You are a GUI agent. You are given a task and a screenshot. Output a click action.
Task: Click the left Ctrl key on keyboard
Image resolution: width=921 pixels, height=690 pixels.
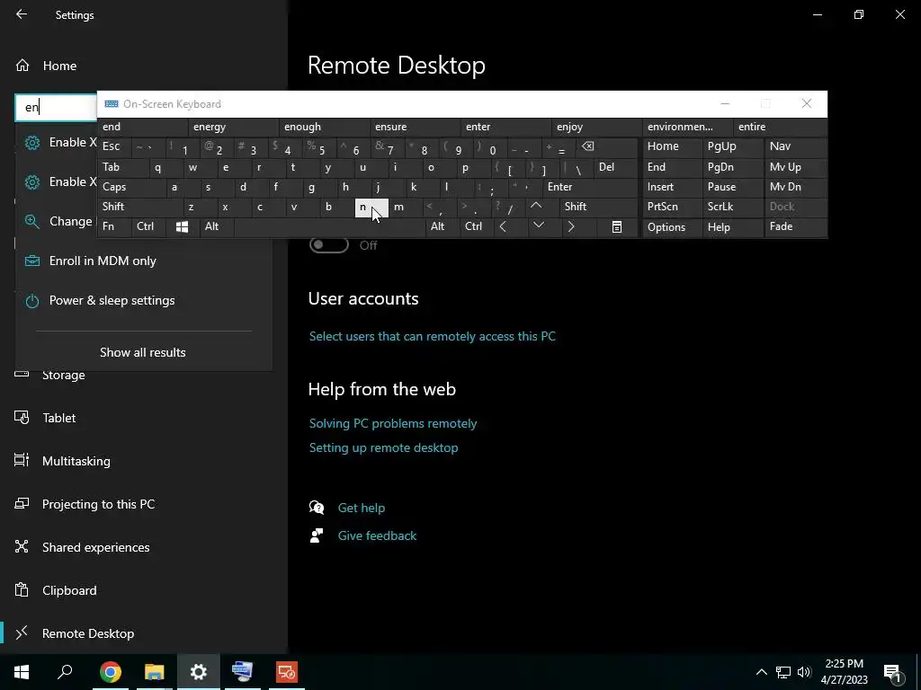coord(149,226)
